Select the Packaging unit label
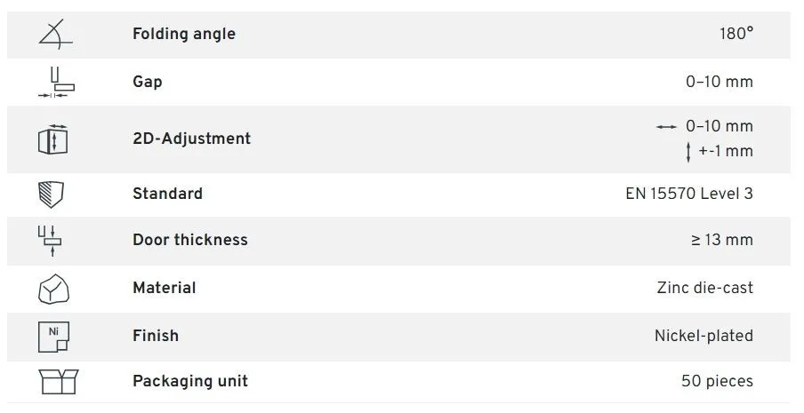804x413 pixels. tap(190, 381)
